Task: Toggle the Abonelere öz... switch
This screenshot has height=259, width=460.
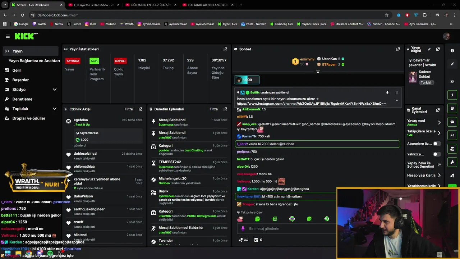Action: (x=437, y=144)
